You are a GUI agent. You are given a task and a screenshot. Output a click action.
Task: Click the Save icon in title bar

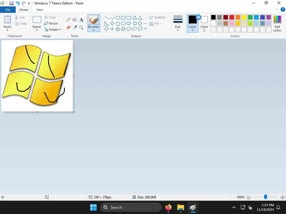click(x=11, y=3)
